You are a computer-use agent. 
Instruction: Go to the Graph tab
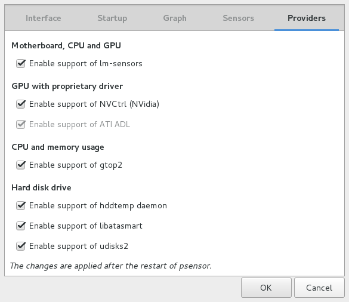coord(175,18)
